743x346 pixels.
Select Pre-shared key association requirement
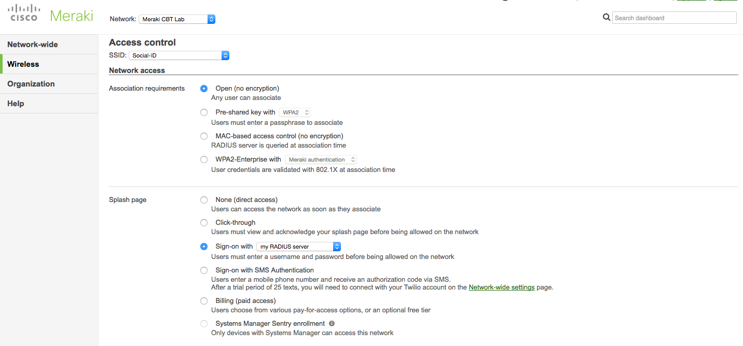pos(203,112)
